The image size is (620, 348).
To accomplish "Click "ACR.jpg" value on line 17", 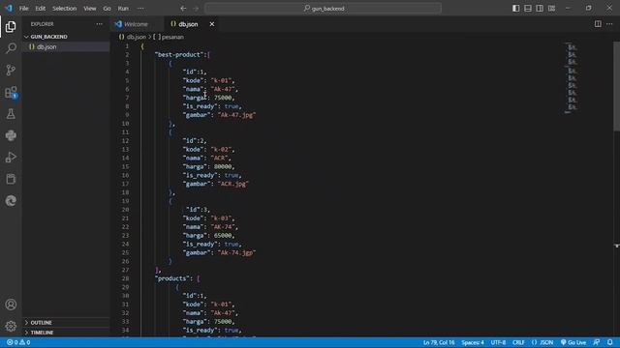I will pyautogui.click(x=232, y=184).
